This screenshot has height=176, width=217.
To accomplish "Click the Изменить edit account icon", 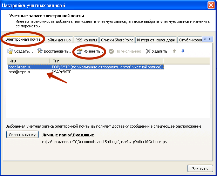I will tap(80, 51).
